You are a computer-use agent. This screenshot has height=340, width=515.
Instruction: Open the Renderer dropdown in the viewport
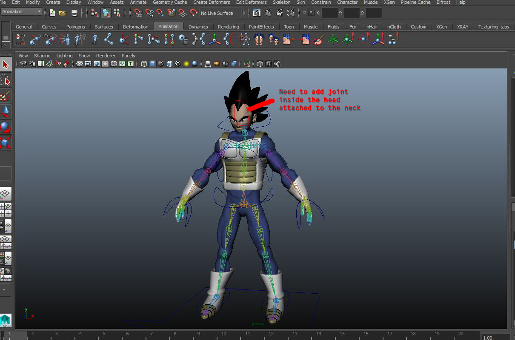106,56
